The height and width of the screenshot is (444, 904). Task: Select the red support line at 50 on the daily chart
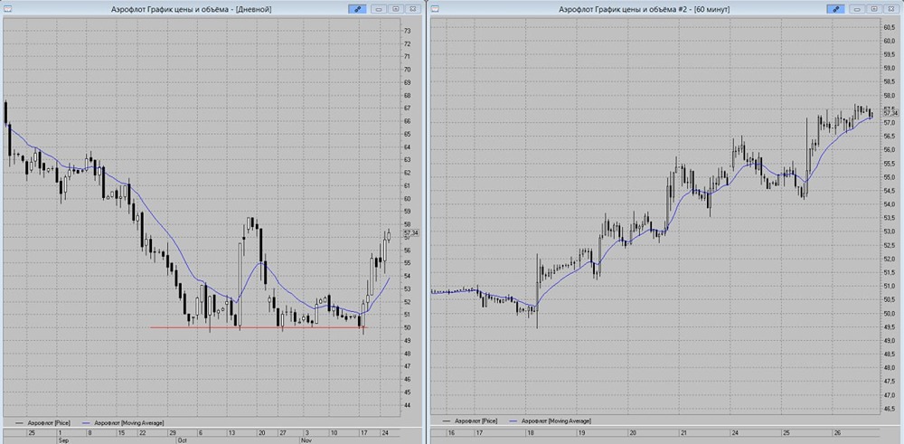click(x=258, y=327)
